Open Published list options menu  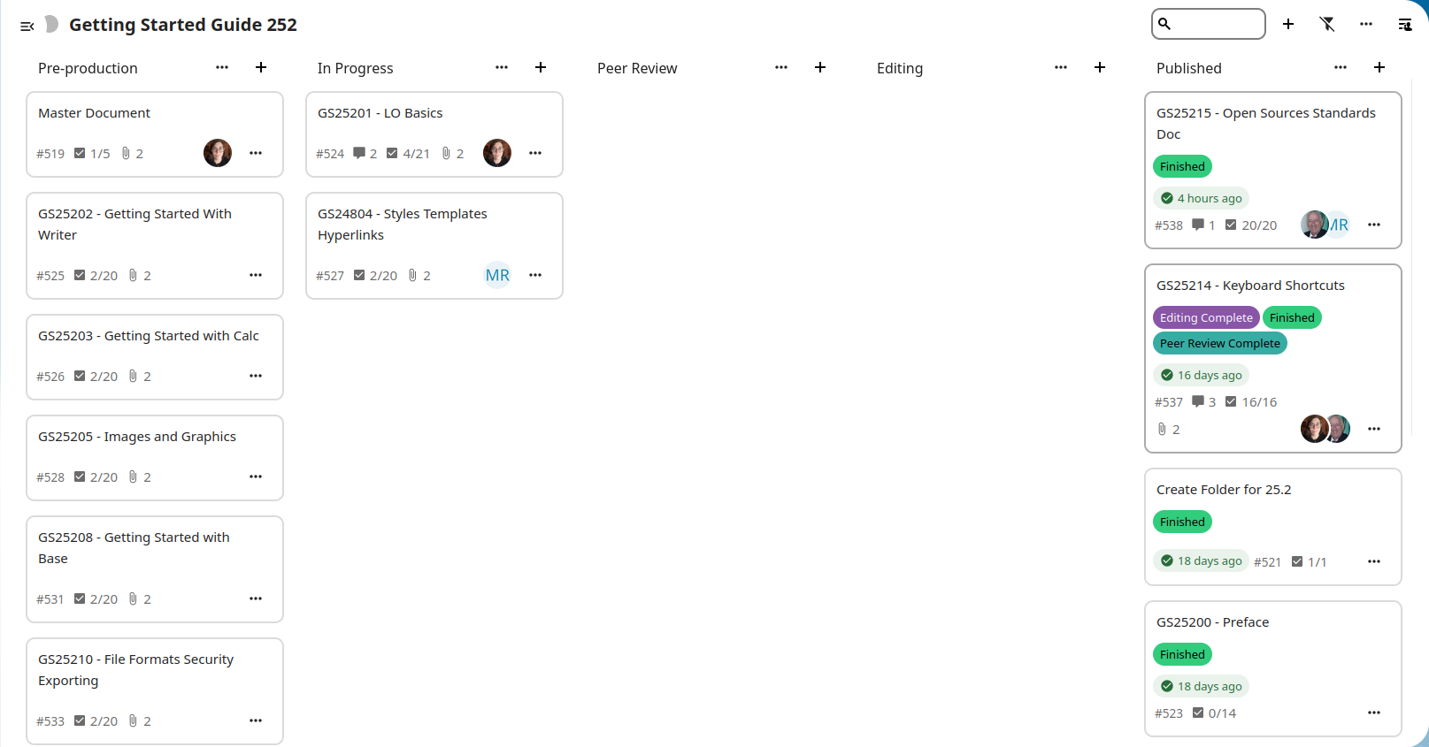pos(1341,67)
